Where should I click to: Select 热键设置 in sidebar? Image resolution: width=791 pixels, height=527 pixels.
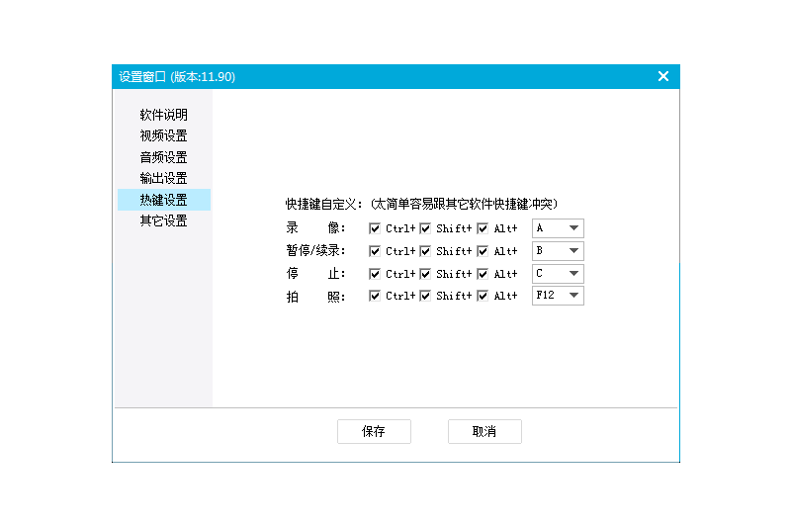point(163,200)
